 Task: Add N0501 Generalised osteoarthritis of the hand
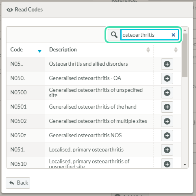(x=167, y=107)
